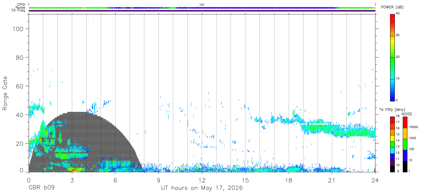
Task: Click the Range Gate axis tick label "60"
Action: 21,86
